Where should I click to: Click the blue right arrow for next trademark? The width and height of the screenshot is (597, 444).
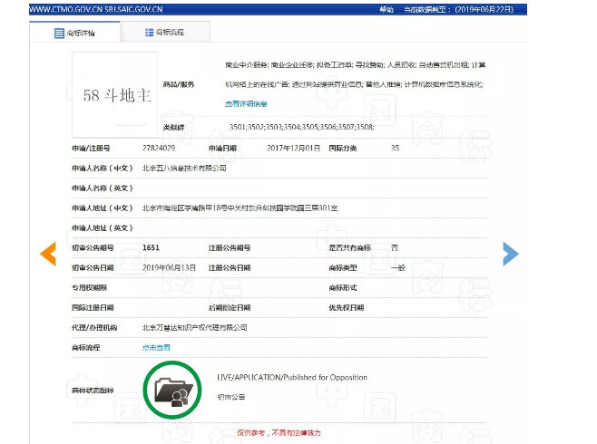511,254
